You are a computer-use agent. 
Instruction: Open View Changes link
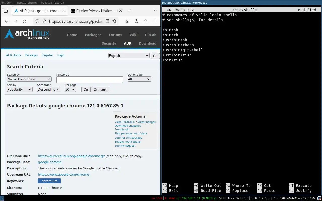[x=147, y=122]
